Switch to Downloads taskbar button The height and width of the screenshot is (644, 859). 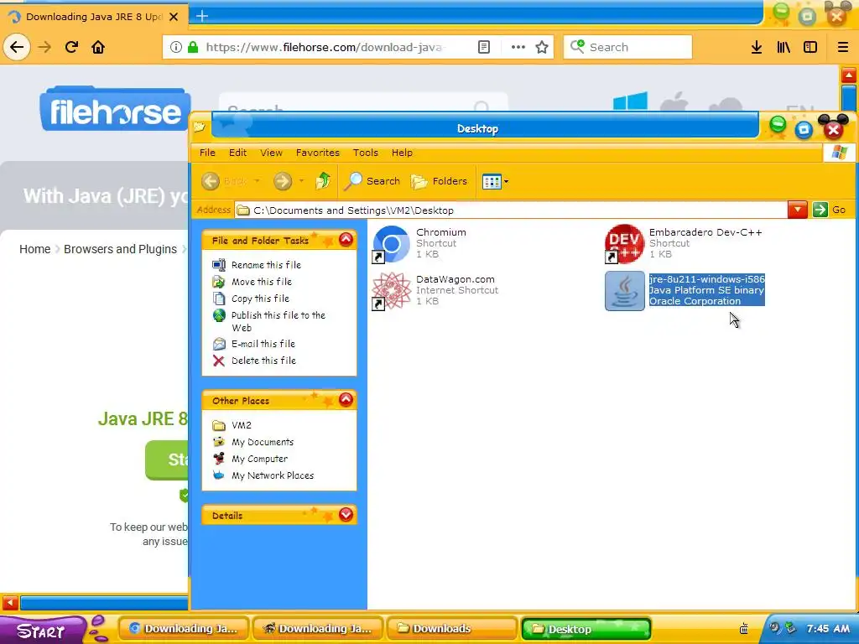[451, 629]
